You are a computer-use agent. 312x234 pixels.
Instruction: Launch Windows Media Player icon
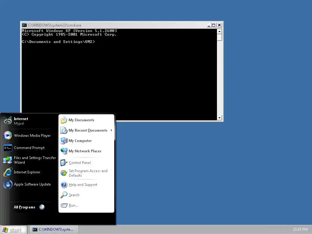pos(8,136)
